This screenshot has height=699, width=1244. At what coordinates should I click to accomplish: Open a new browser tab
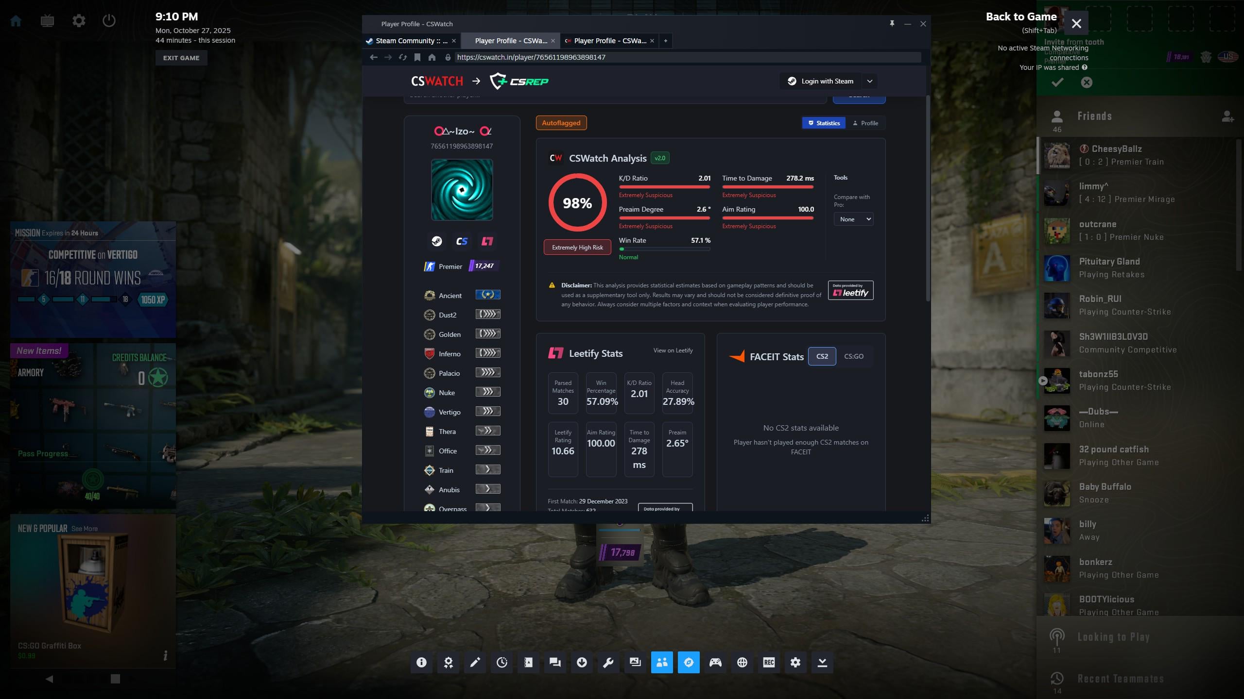click(x=666, y=41)
